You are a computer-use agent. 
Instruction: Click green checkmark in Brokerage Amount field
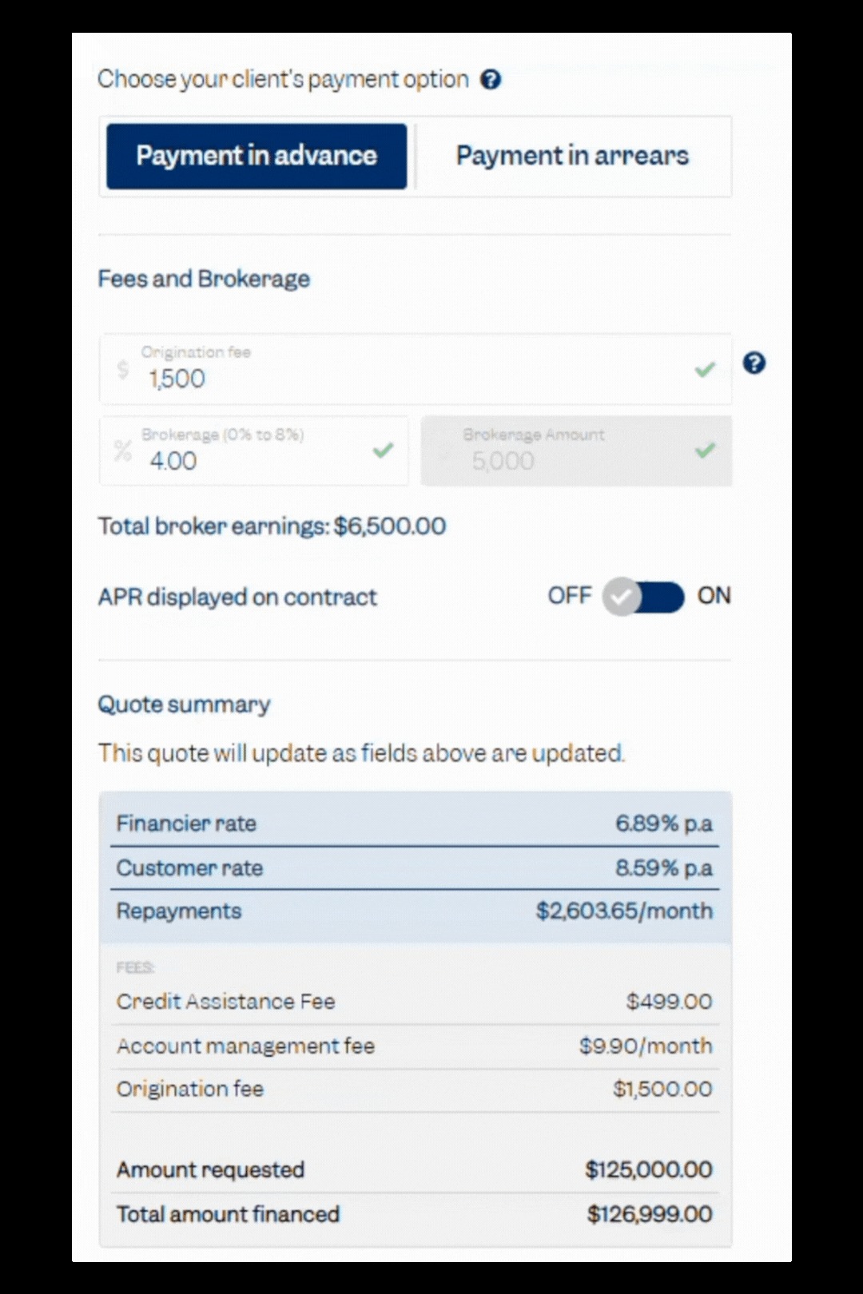[705, 451]
